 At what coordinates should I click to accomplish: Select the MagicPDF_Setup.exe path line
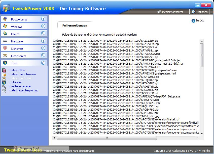click(x=117, y=96)
